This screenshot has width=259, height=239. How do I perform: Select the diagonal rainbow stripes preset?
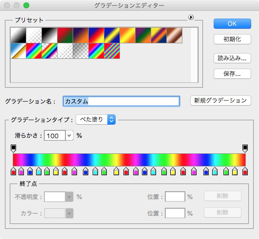coord(112,51)
